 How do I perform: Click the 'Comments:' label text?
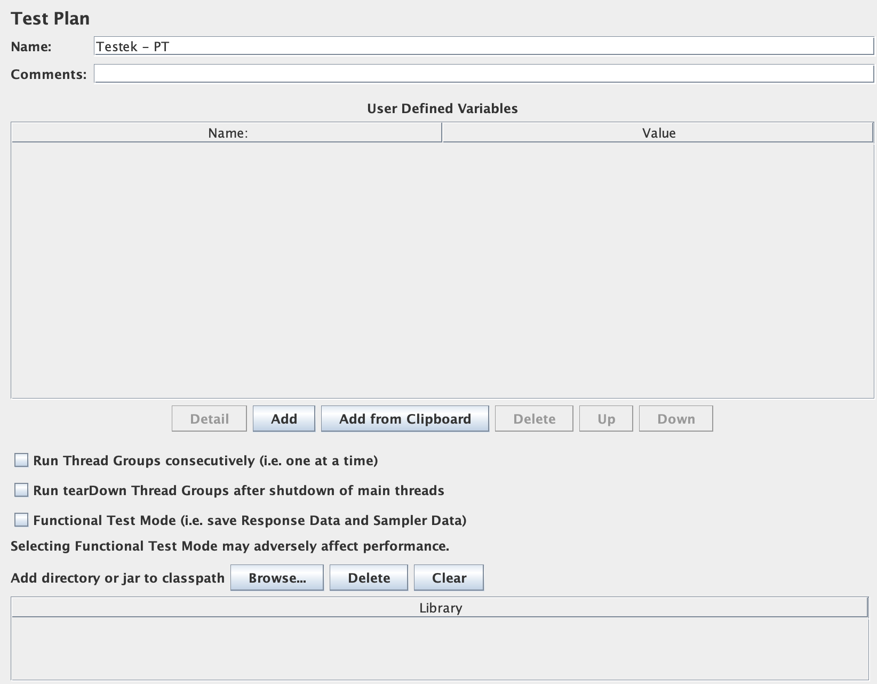(x=49, y=74)
